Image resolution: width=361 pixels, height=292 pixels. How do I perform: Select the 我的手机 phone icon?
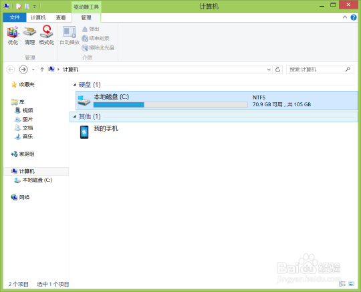tap(84, 132)
